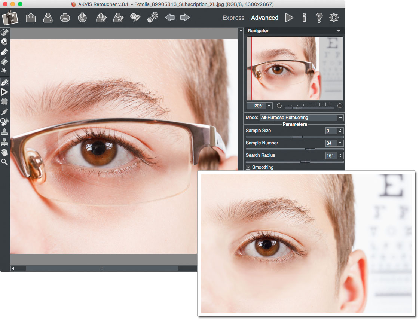Undo with the left arrow icon
This screenshot has height=320, width=419.
pyautogui.click(x=170, y=18)
